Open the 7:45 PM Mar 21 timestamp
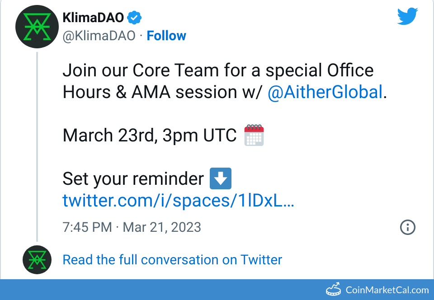 click(132, 227)
